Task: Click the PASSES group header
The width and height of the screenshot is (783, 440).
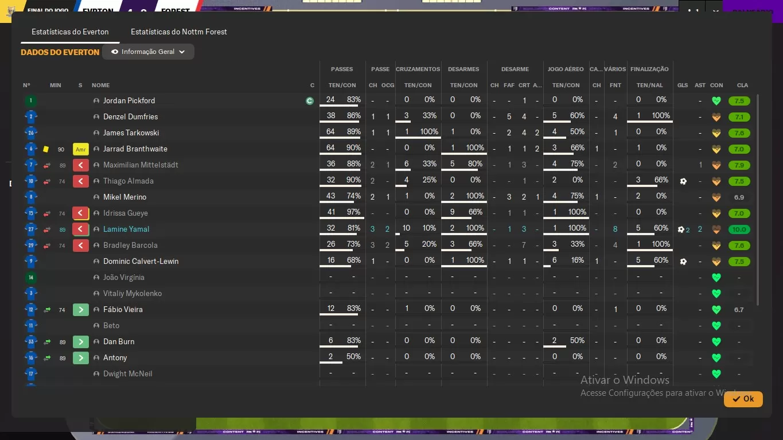Action: pyautogui.click(x=342, y=69)
